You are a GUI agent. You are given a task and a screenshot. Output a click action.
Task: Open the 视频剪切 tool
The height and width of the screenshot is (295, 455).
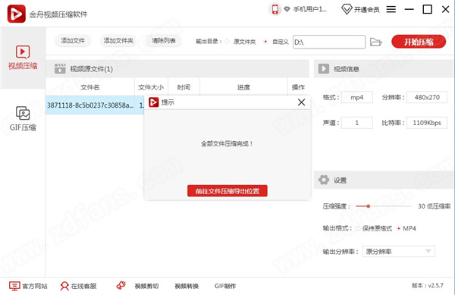pyautogui.click(x=146, y=286)
